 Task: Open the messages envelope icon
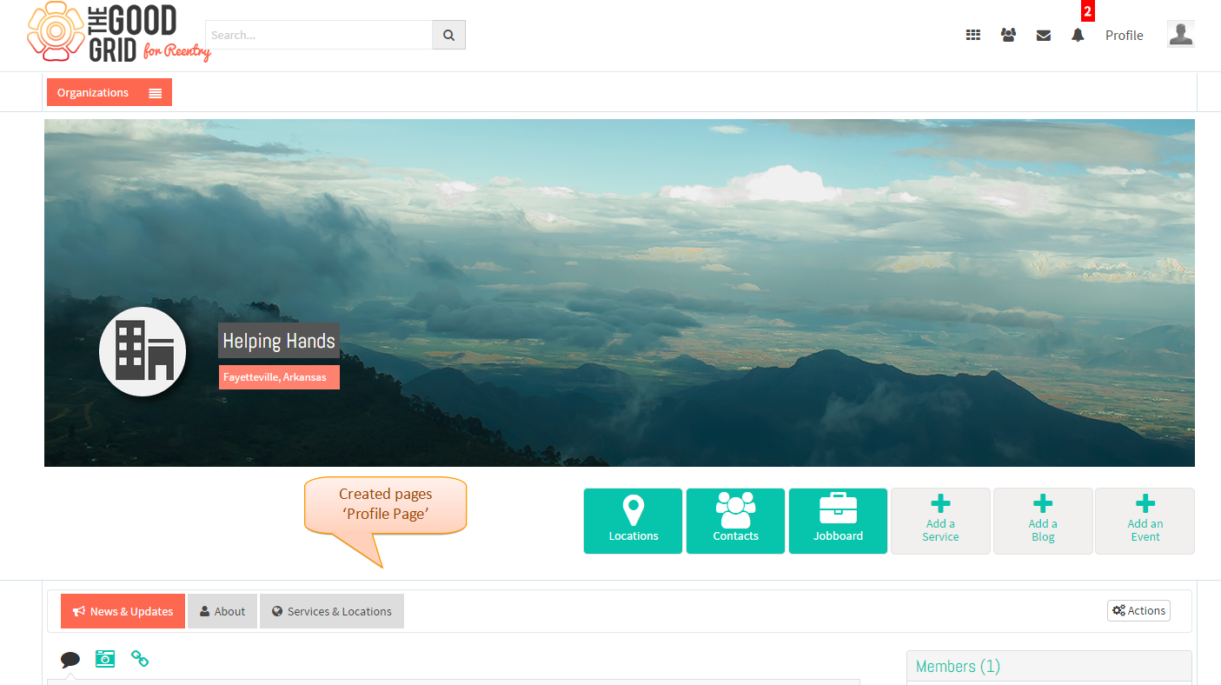coord(1044,36)
